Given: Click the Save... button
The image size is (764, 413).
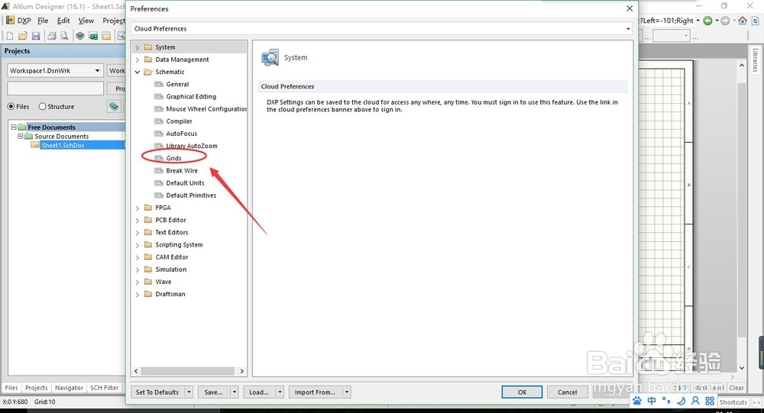Looking at the screenshot, I should click(x=213, y=392).
